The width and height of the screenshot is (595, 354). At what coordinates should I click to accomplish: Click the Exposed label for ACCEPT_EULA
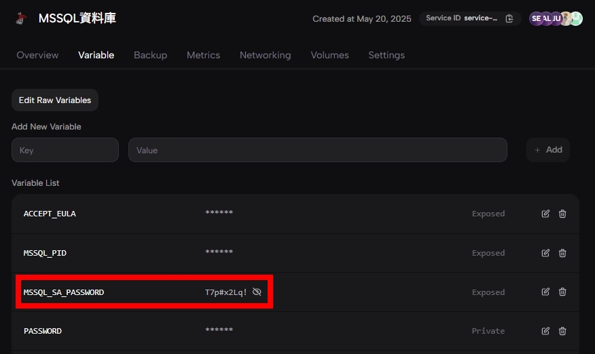488,214
